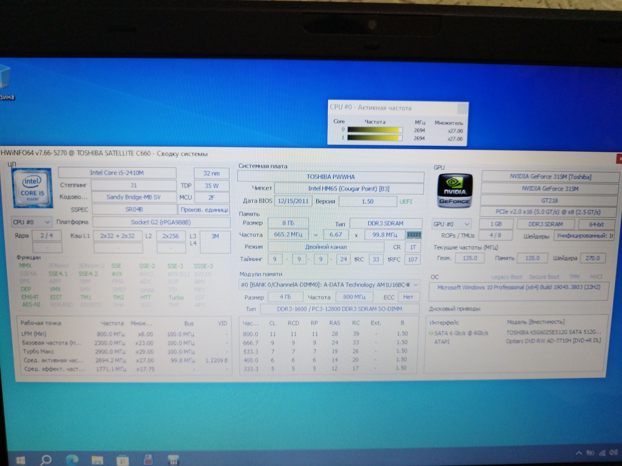Show hidden tray icons chevron
This screenshot has width=622, height=466.
(578, 453)
